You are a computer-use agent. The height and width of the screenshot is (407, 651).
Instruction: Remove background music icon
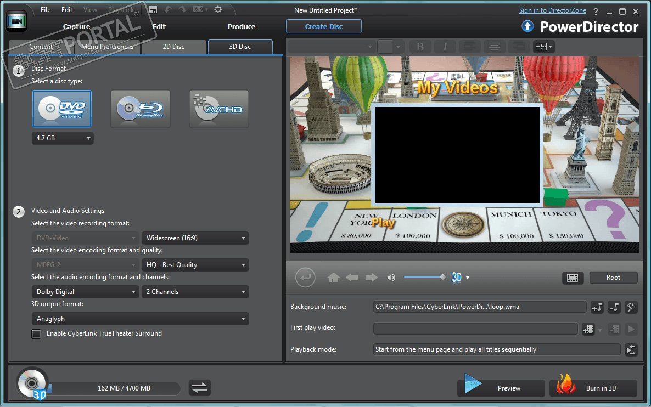pos(614,307)
